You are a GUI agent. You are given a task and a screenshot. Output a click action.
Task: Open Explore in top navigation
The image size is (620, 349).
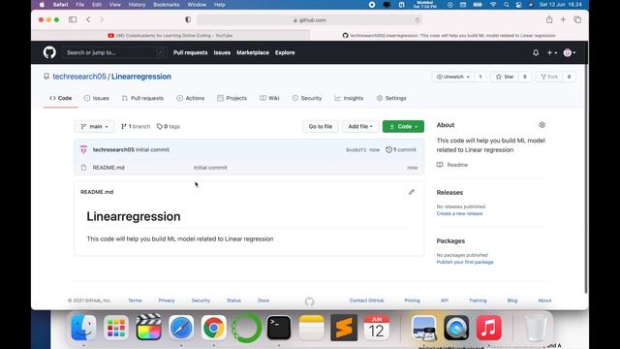pos(285,52)
